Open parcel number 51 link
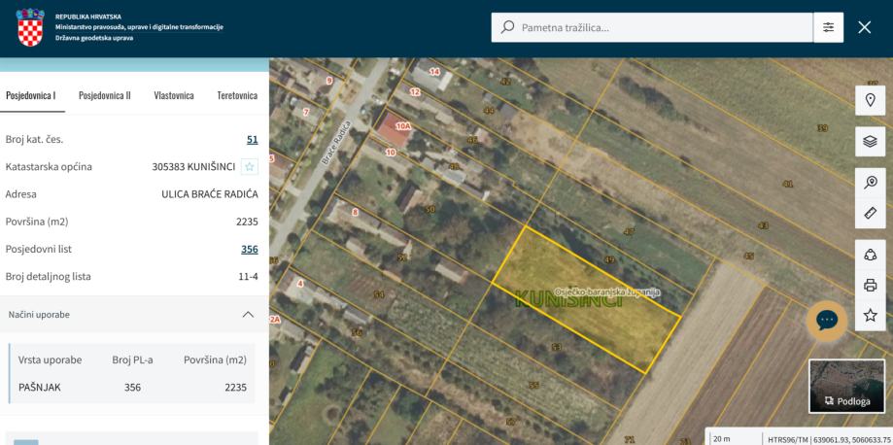 tap(252, 139)
